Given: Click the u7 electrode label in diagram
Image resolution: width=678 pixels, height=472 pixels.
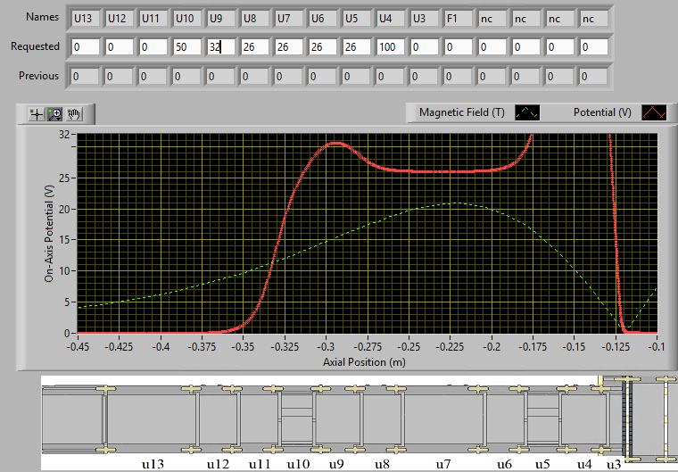Looking at the screenshot, I should [x=443, y=465].
